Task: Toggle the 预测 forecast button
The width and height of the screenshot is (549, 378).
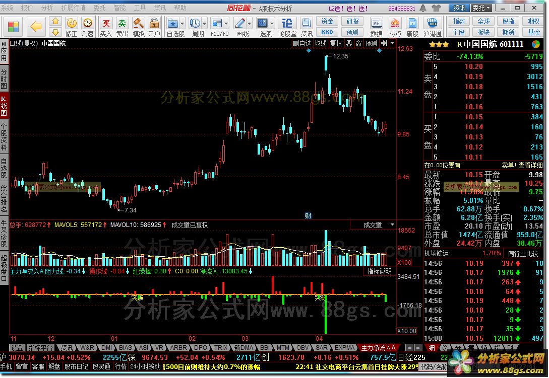Action: [371, 43]
